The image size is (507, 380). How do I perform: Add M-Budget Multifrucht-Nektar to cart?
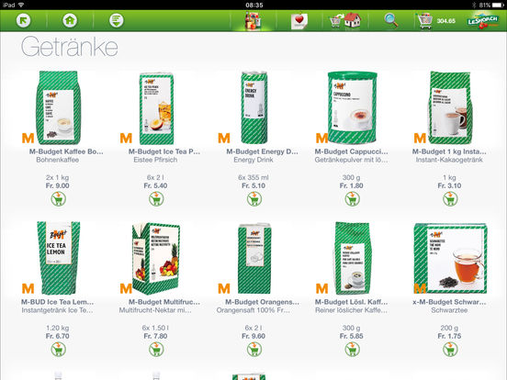156,350
